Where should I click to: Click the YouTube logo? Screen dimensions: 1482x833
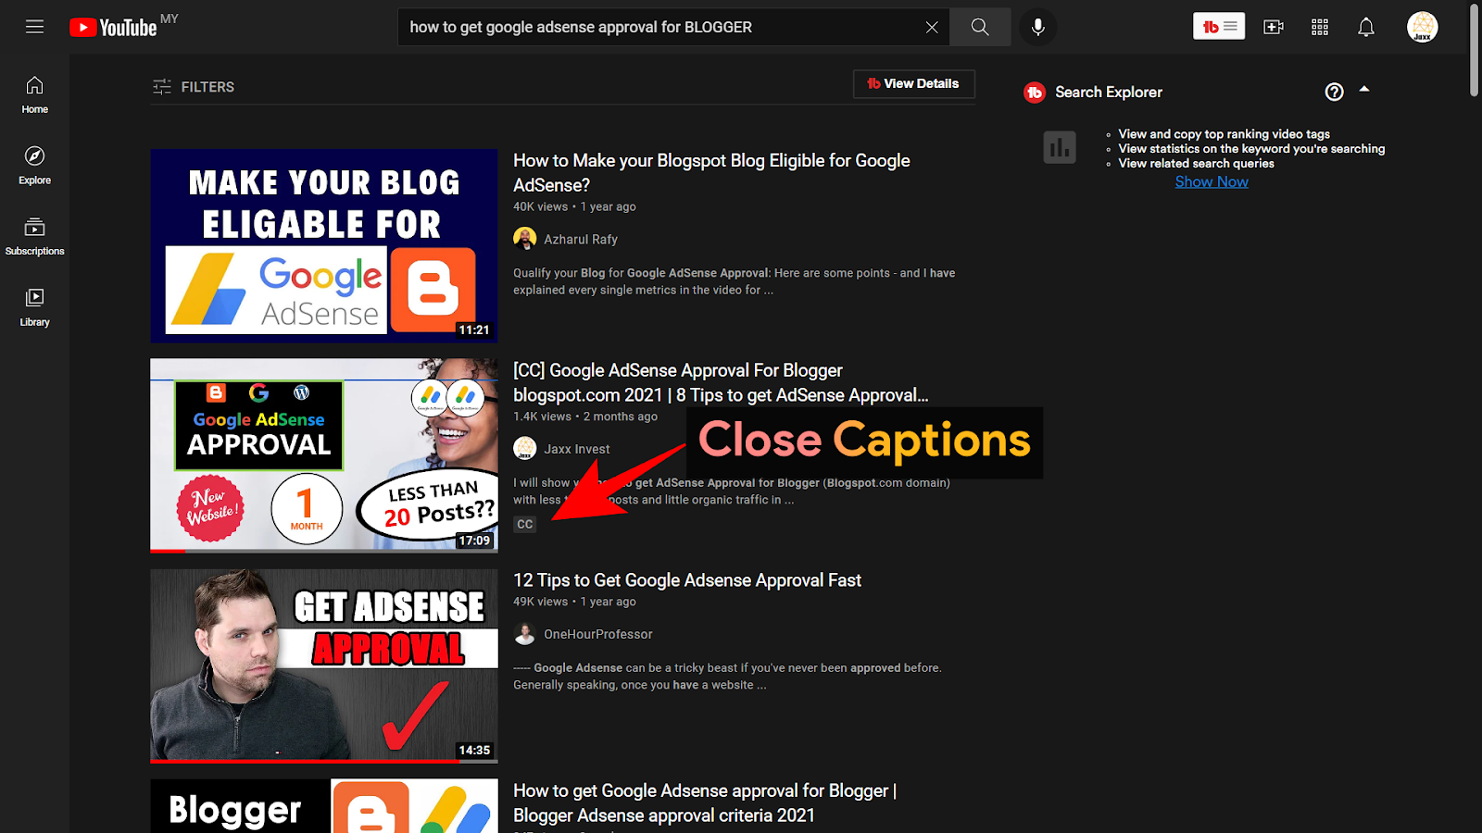[x=113, y=28]
